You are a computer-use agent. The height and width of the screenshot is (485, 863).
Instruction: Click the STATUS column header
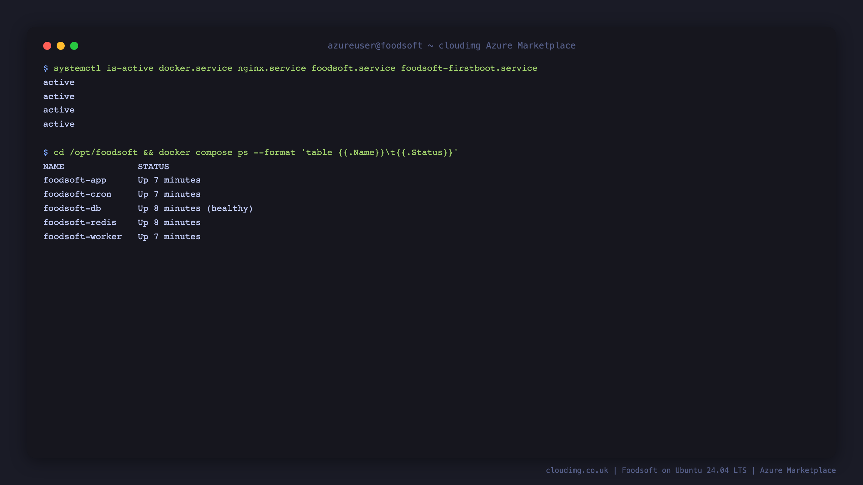pyautogui.click(x=153, y=166)
